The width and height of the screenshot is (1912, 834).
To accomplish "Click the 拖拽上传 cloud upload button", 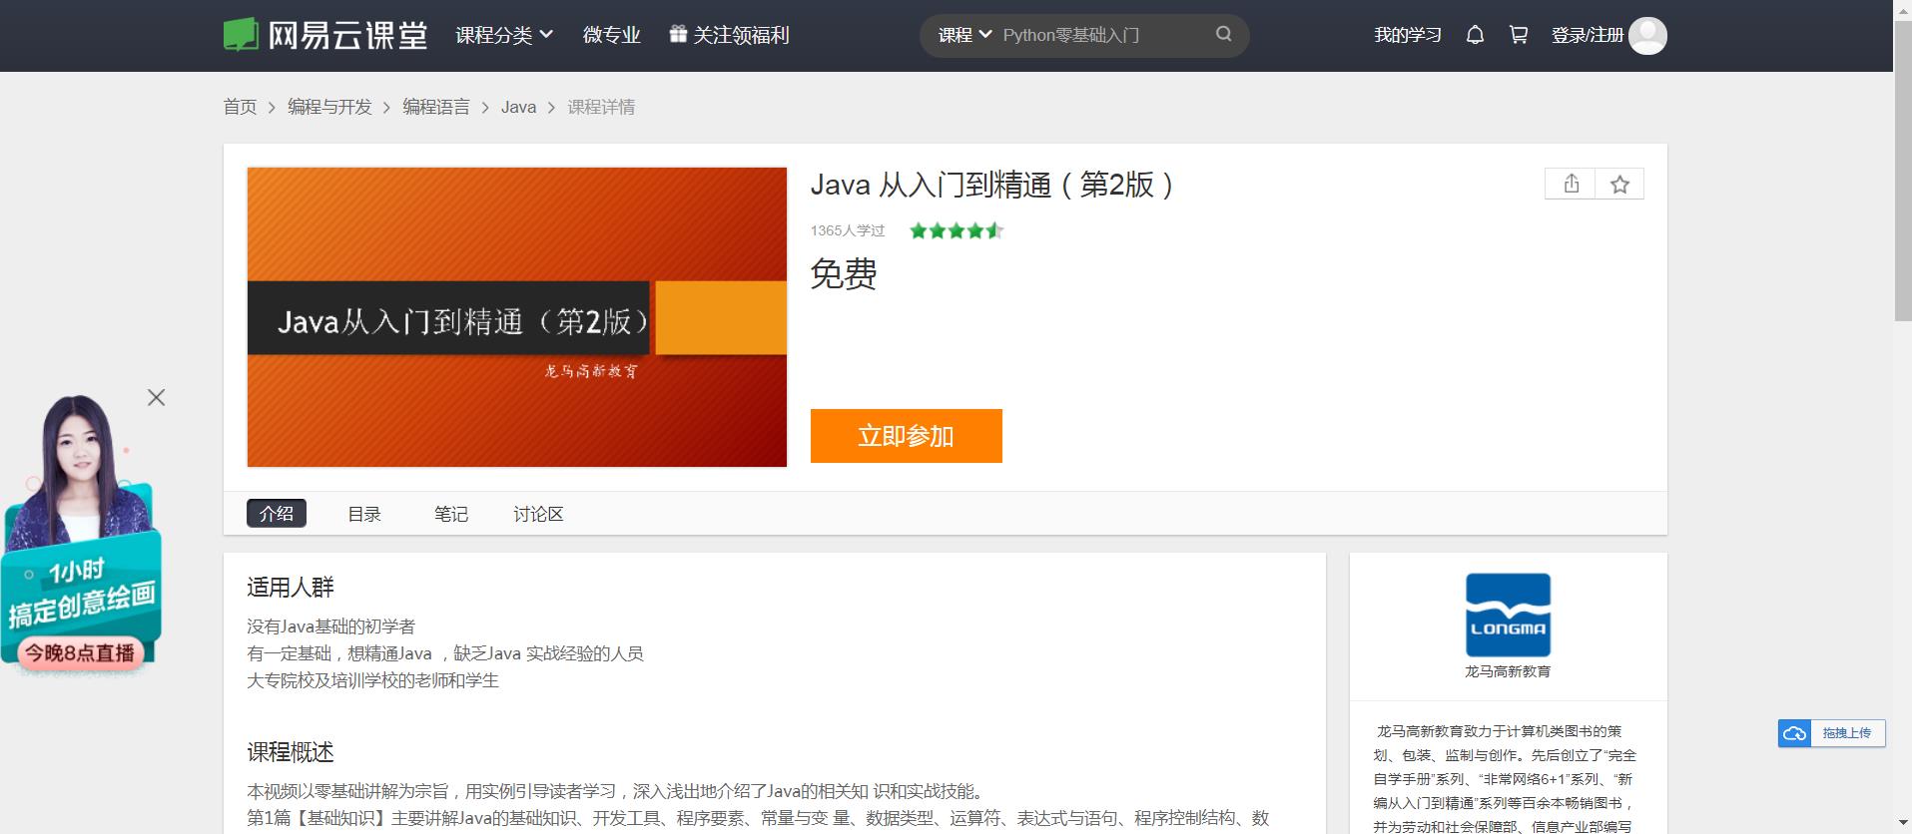I will click(1831, 733).
